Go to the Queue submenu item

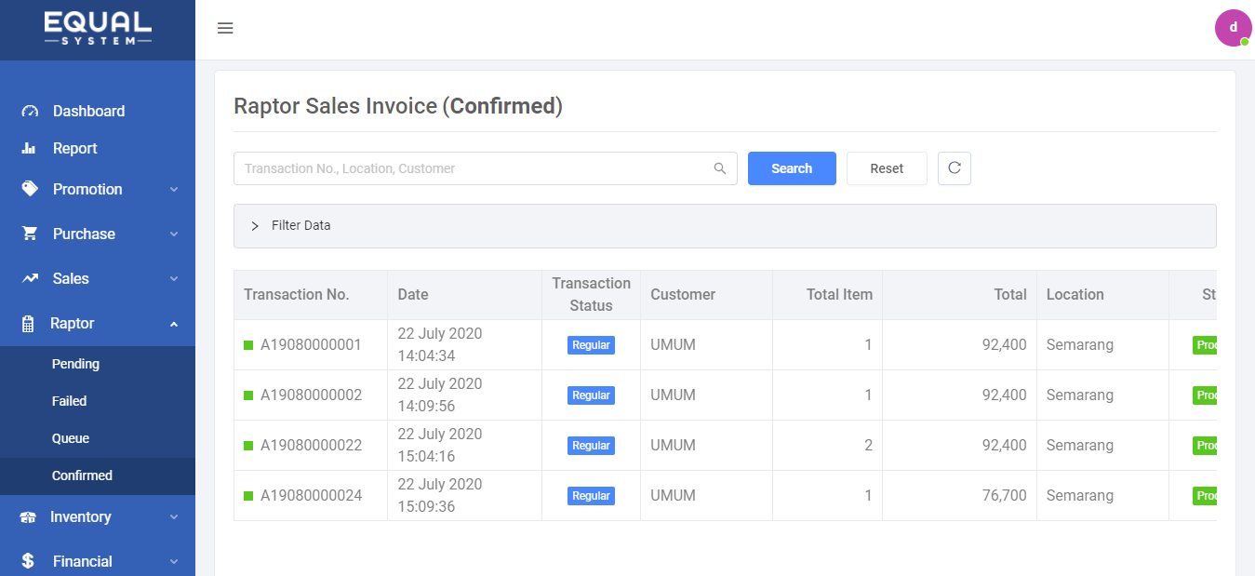[71, 438]
